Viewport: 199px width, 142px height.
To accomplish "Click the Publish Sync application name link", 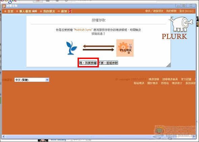I will [83, 30].
